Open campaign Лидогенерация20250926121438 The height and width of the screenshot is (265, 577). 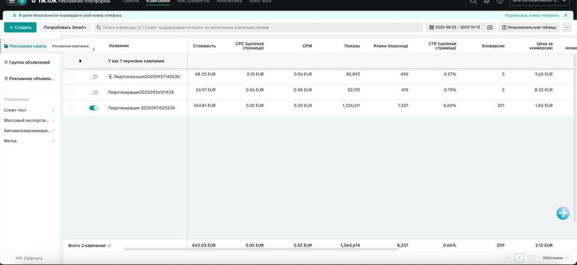click(x=141, y=92)
